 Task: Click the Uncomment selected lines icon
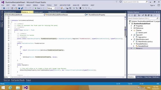(x=70, y=8)
